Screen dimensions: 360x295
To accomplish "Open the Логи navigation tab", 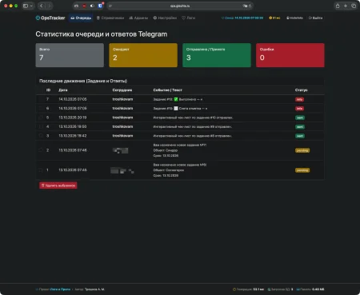I will coord(189,18).
